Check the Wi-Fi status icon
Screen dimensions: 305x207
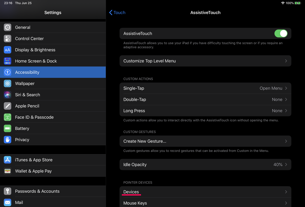tap(283, 3)
